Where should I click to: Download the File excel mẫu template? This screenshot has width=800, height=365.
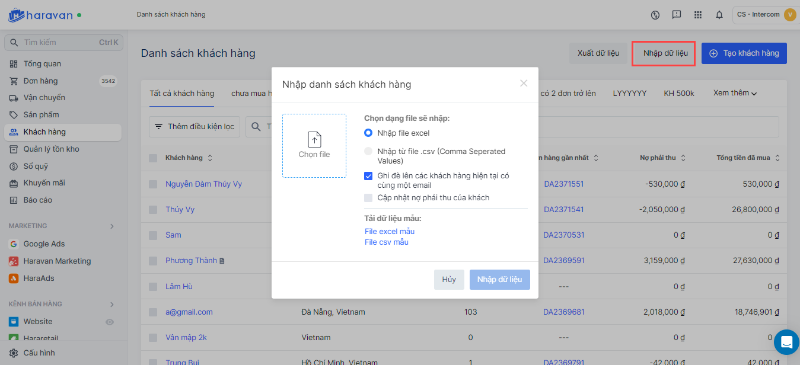point(390,231)
